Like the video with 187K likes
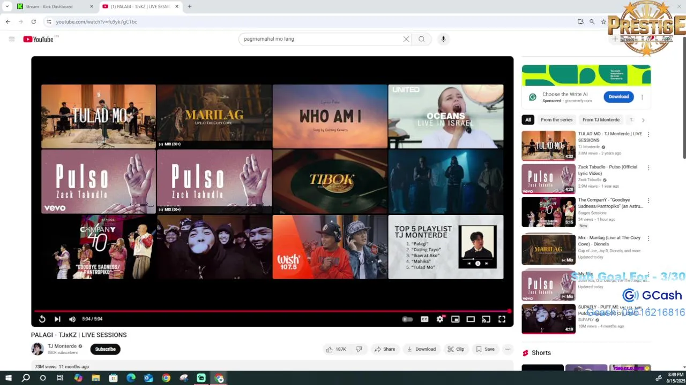686x385 pixels. [336, 349]
